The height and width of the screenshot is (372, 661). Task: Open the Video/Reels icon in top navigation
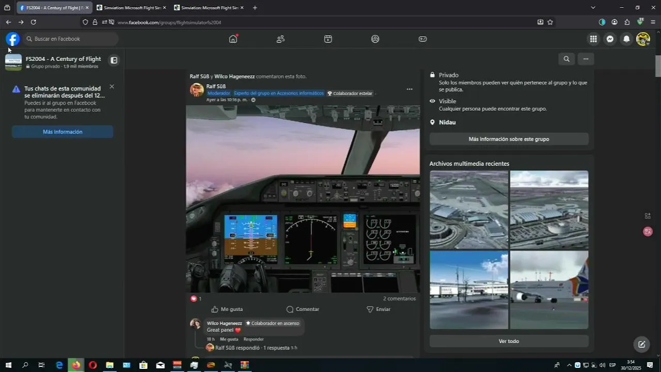pyautogui.click(x=328, y=39)
